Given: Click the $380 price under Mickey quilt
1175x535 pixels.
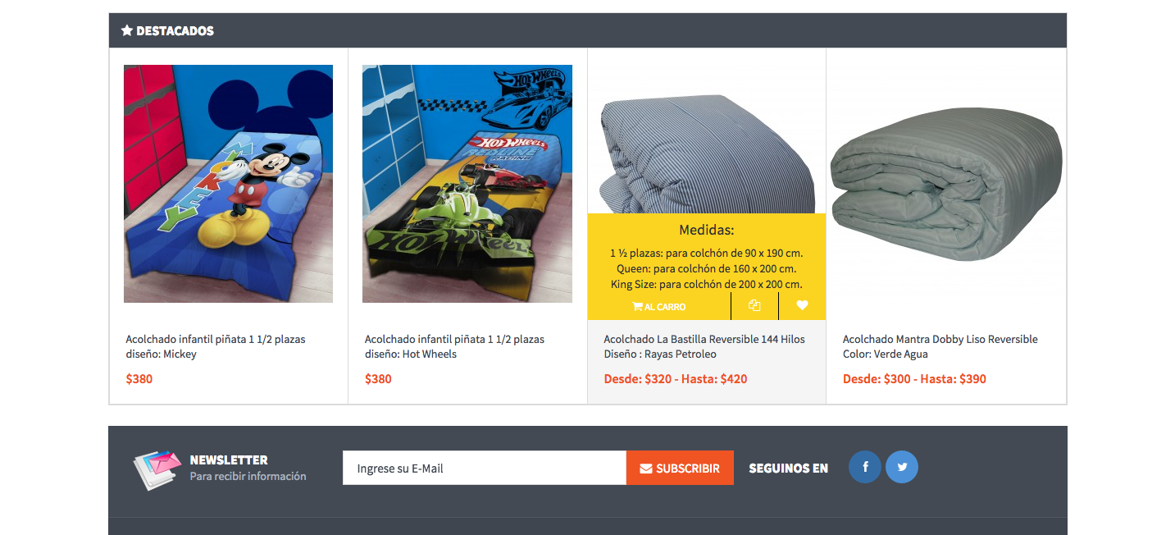Looking at the screenshot, I should tap(139, 379).
